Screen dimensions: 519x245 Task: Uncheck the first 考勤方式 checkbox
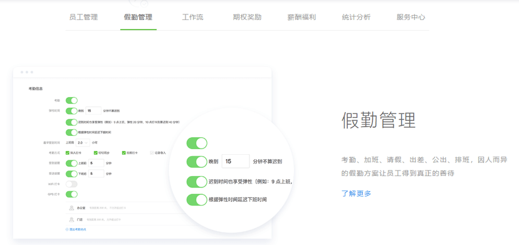68,153
